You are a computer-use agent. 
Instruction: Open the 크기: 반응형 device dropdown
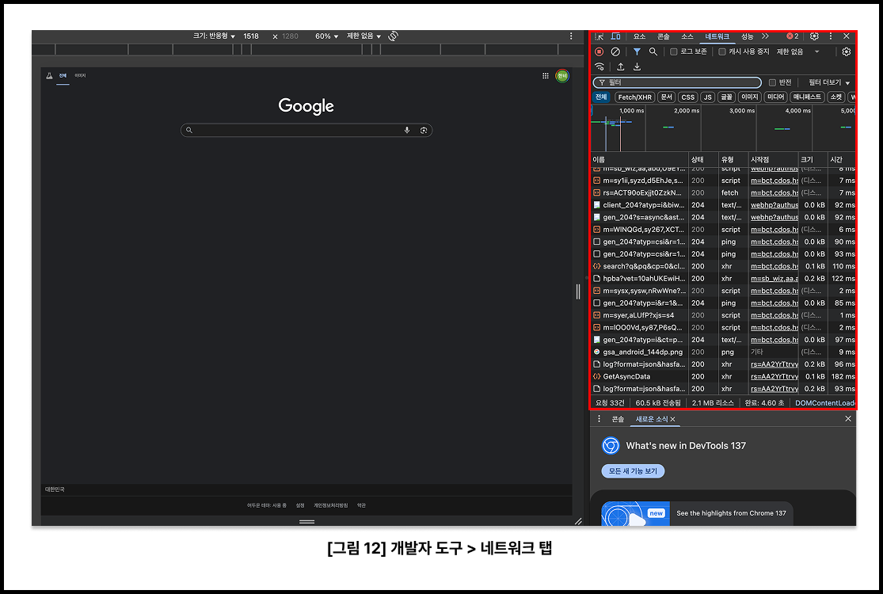pyautogui.click(x=214, y=36)
